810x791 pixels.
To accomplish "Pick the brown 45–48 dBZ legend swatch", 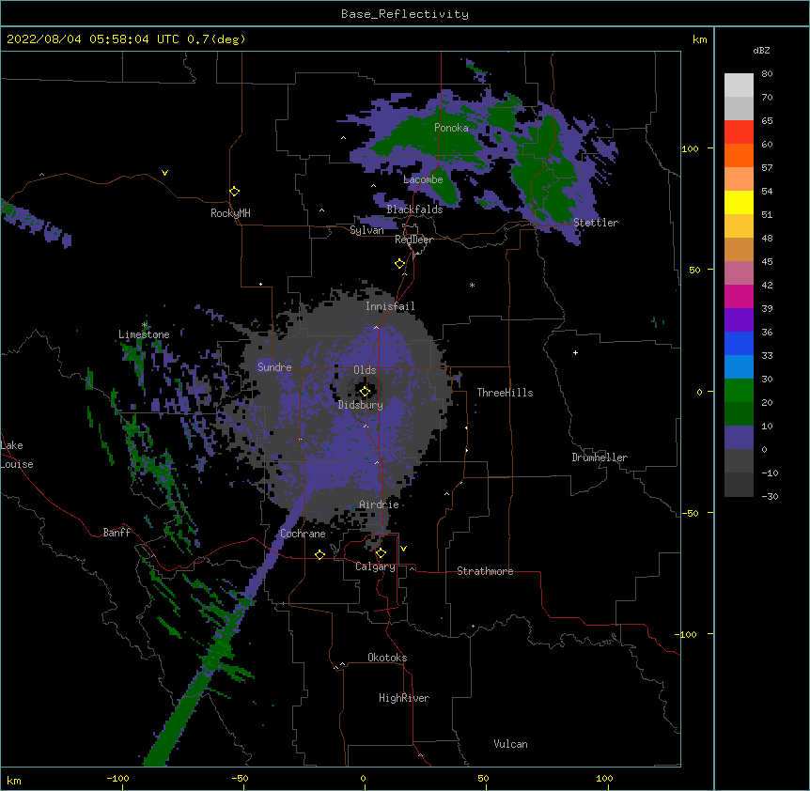I will (739, 249).
